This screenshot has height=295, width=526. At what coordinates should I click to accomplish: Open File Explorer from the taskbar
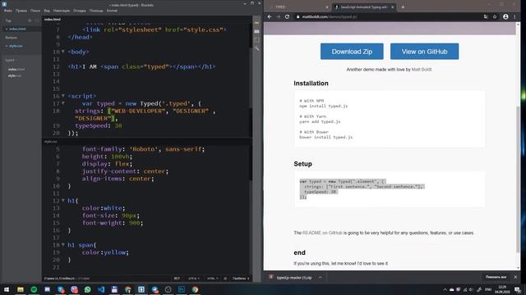pyautogui.click(x=21, y=289)
